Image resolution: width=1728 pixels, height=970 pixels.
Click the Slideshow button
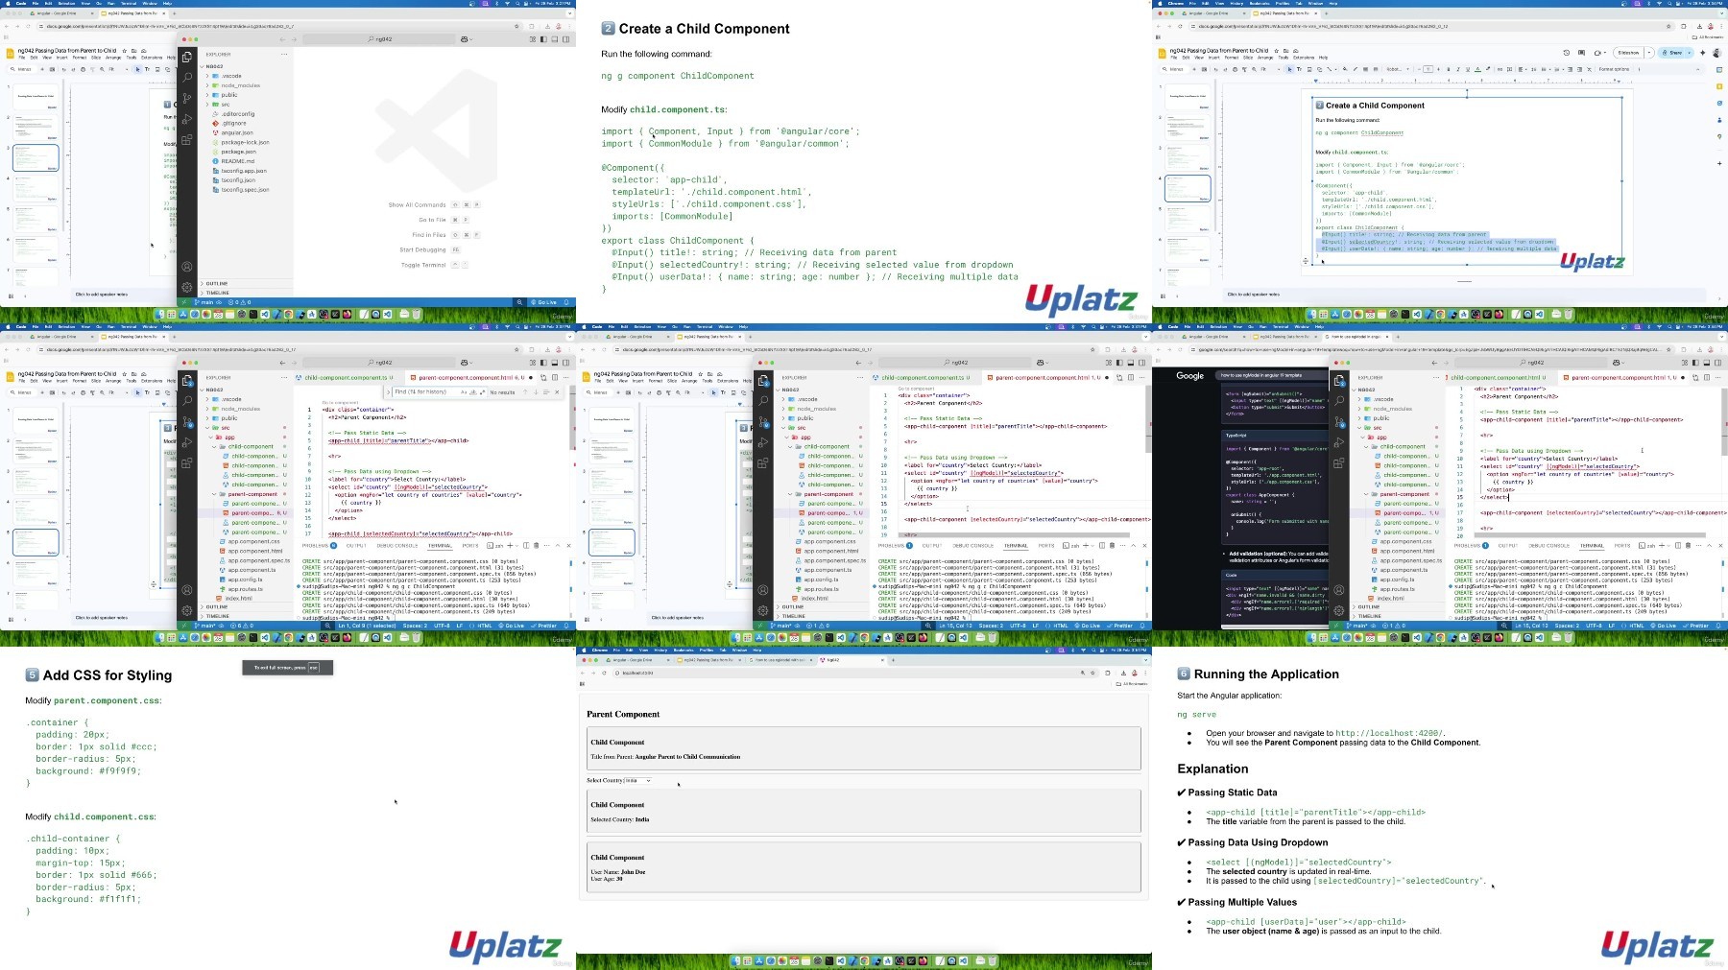tap(1628, 53)
